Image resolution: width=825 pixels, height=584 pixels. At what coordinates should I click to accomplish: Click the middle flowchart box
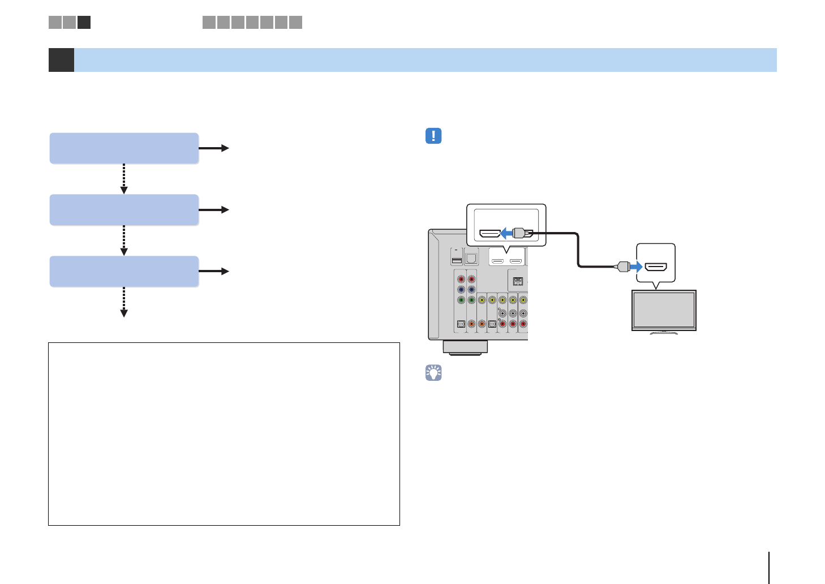tap(124, 210)
